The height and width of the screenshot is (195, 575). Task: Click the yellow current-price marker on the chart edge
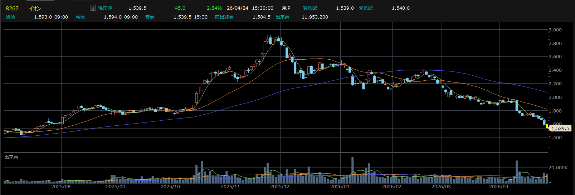tap(547, 126)
